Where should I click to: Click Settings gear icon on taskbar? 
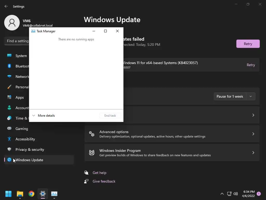(43, 194)
